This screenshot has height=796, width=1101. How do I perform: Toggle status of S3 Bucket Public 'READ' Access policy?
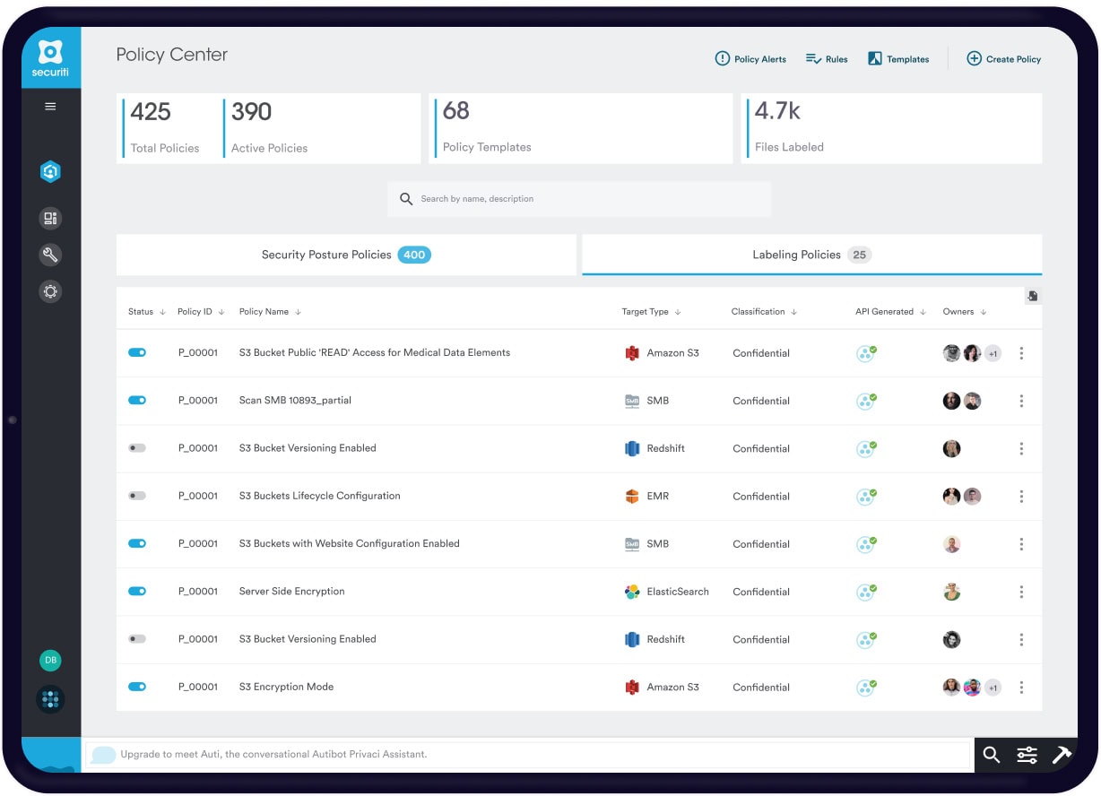(x=137, y=352)
